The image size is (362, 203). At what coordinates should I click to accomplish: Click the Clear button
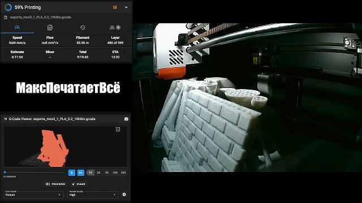tap(79, 184)
